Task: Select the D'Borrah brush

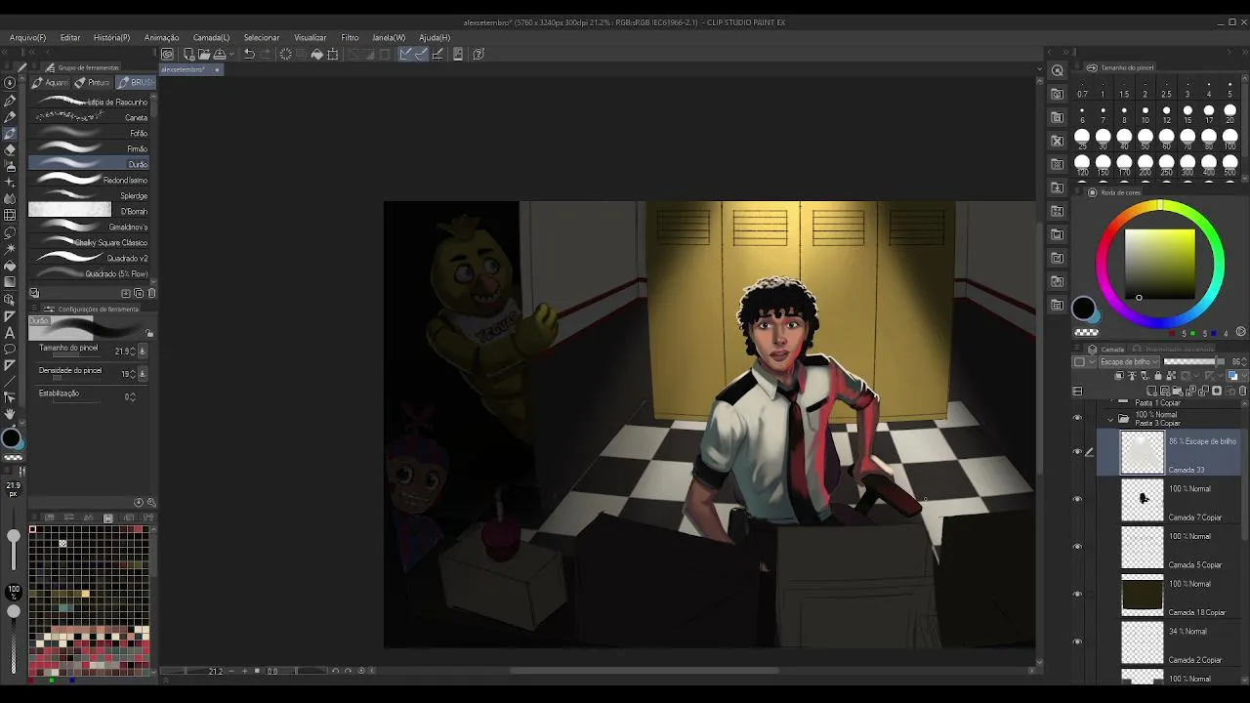Action: 89,211
